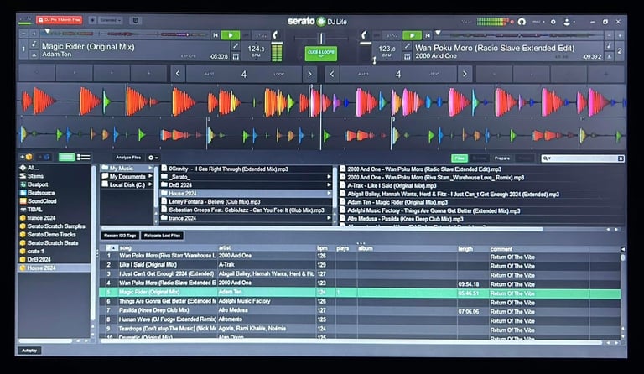This screenshot has width=644, height=374.
Task: Click deck 2 track overview waveform
Action: (x=520, y=35)
